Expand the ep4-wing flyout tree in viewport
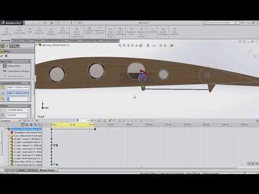 (37, 45)
